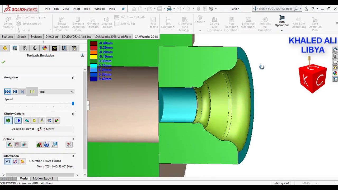
Task: Pin the menu bar with pushpin
Action: click(123, 9)
